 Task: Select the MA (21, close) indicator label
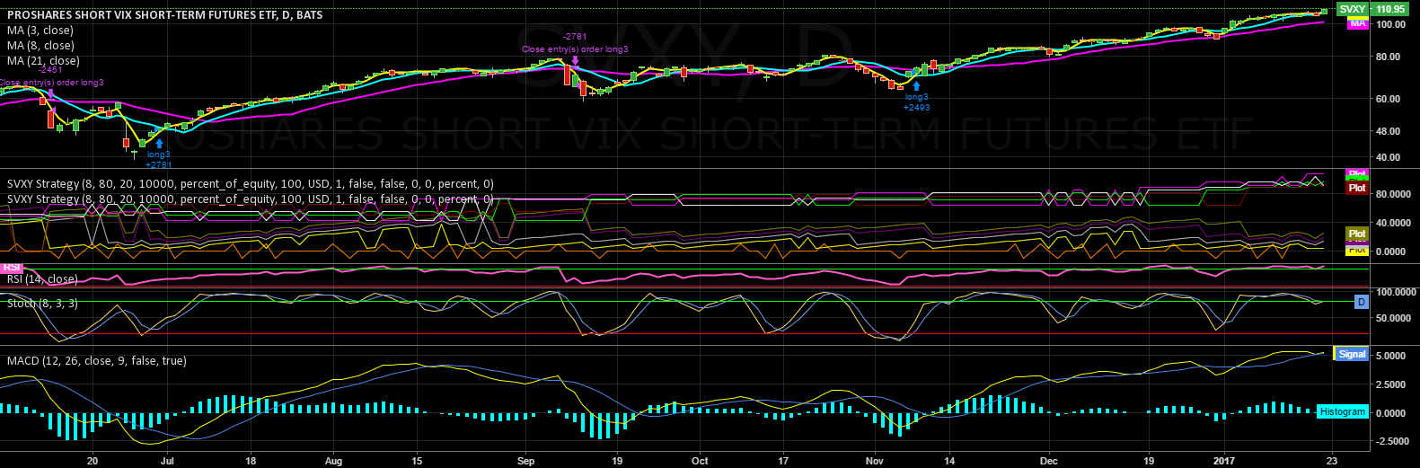point(43,61)
